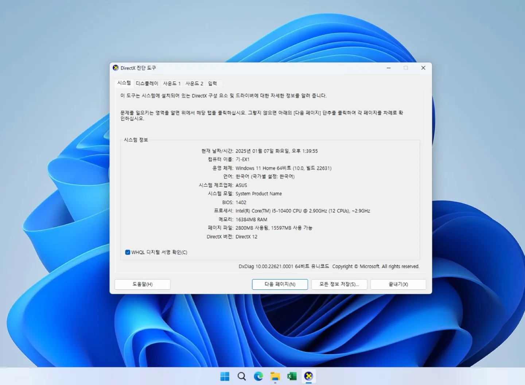
Task: Open Excel from the taskbar
Action: [x=292, y=376]
